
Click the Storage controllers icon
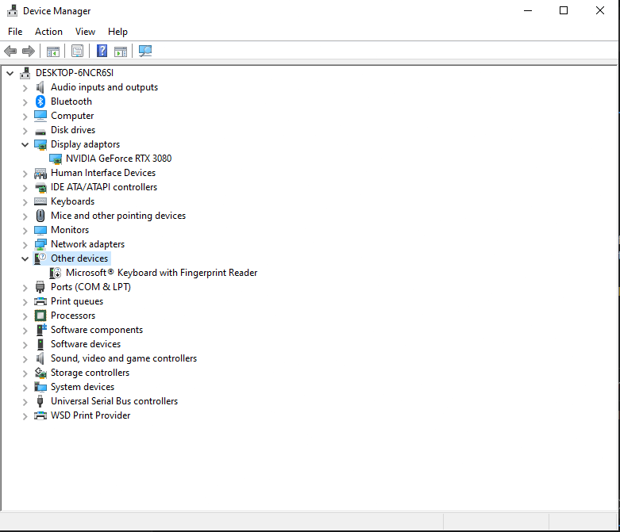[40, 373]
